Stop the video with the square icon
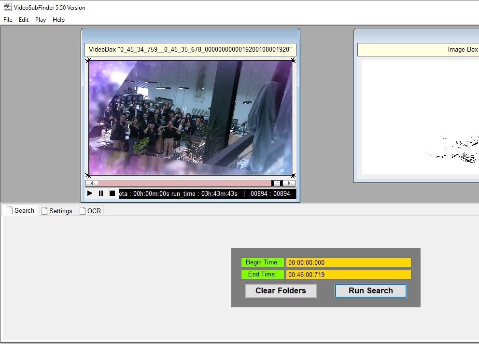Viewport: 479px width, 344px height. (112, 193)
